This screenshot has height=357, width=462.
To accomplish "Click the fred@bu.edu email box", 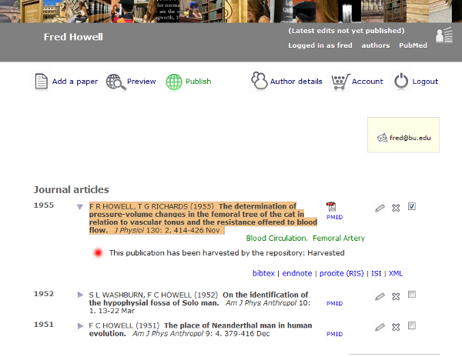I will tap(403, 137).
